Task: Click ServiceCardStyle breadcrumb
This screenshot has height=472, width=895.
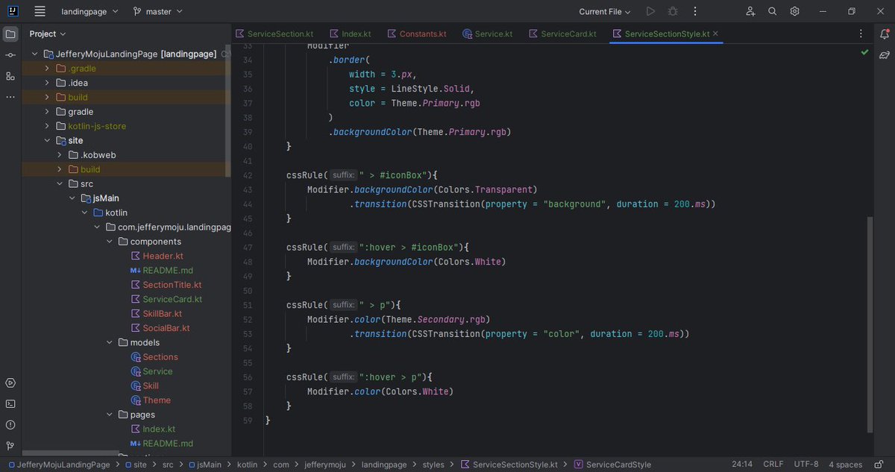Action: click(612, 465)
